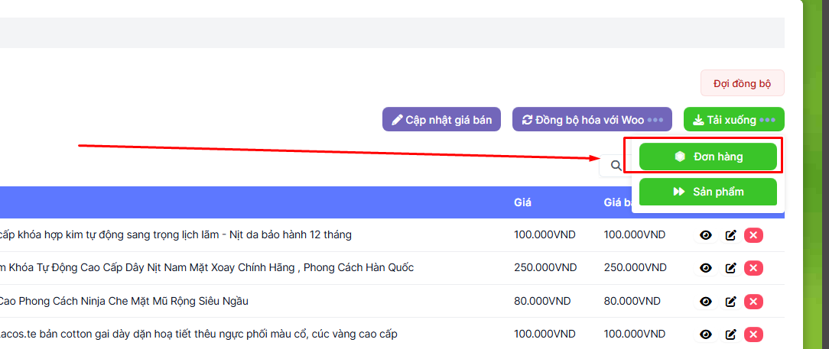829x349 pixels.
Task: Open edit pencil for 'Dây Nịt Nam Mặt Xoay' row
Action: [x=730, y=268]
